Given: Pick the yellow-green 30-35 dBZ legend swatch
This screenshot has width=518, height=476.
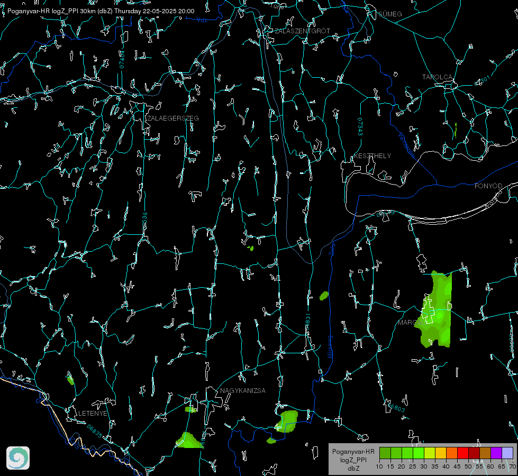Looking at the screenshot, I should click(x=430, y=453).
